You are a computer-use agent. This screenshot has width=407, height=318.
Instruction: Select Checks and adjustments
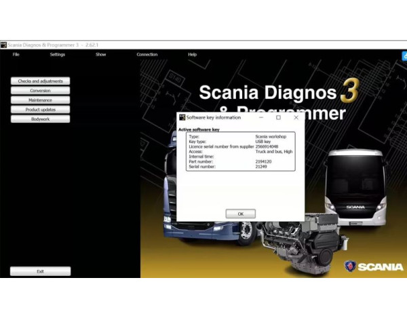[x=40, y=81]
